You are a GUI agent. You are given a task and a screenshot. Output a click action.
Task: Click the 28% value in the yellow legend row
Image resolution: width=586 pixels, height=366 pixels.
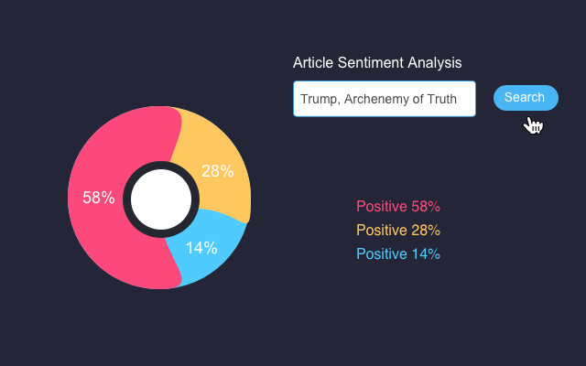[426, 231]
